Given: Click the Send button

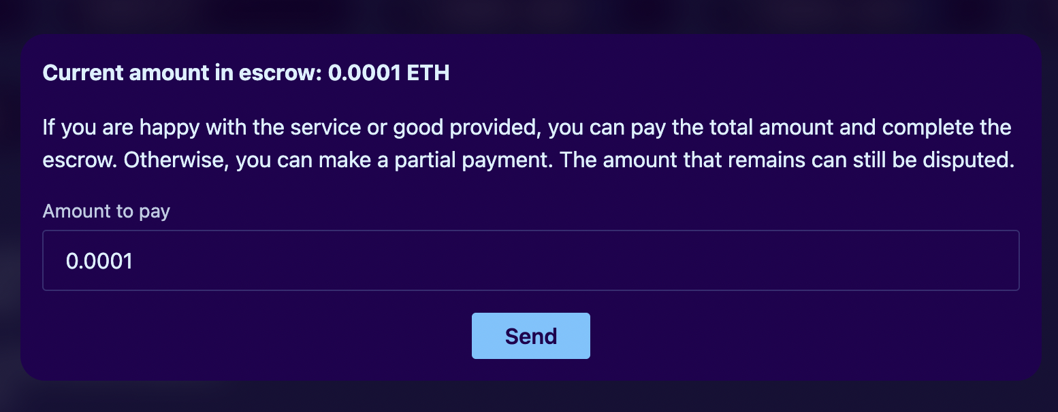Looking at the screenshot, I should (x=530, y=336).
